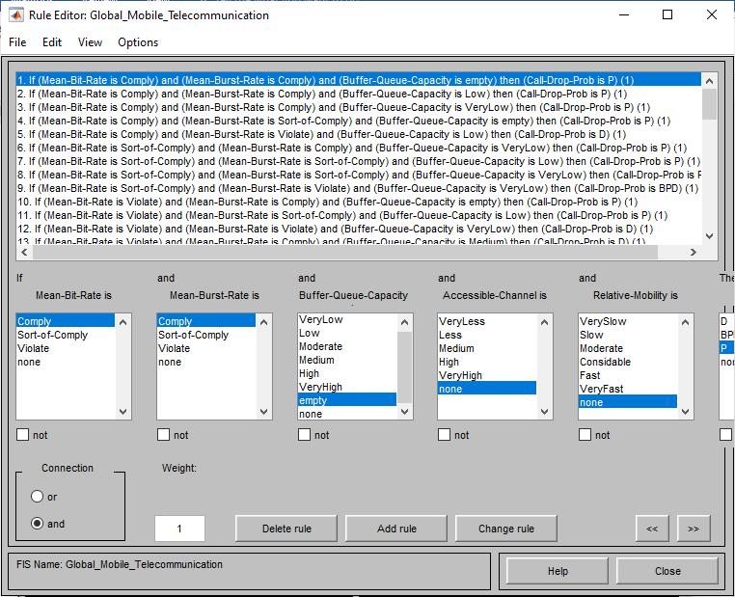Image resolution: width=735 pixels, height=597 pixels.
Task: Check the 'not' box under Mean-Burst-Rate
Action: (163, 434)
